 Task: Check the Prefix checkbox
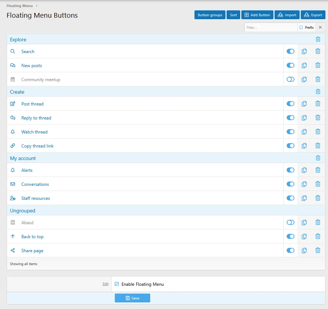(x=301, y=27)
